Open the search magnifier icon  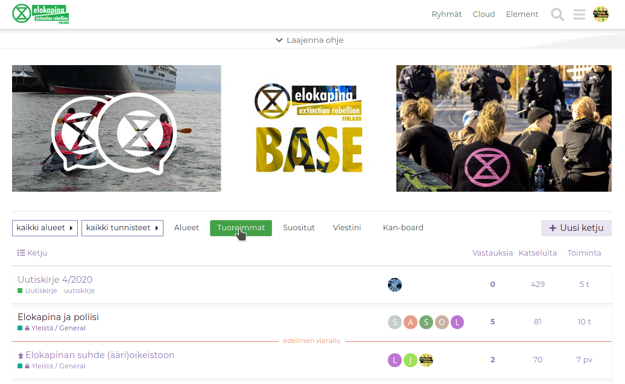[x=557, y=14]
